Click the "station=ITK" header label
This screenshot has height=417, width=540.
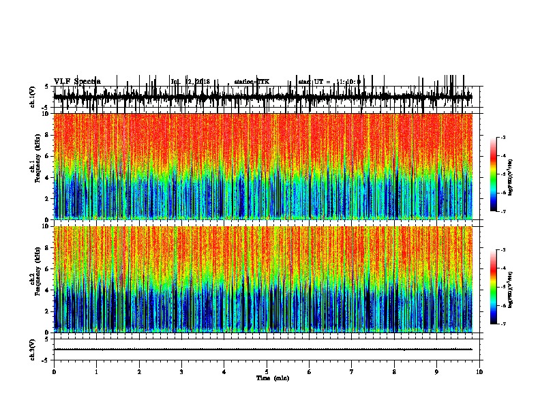click(x=252, y=82)
